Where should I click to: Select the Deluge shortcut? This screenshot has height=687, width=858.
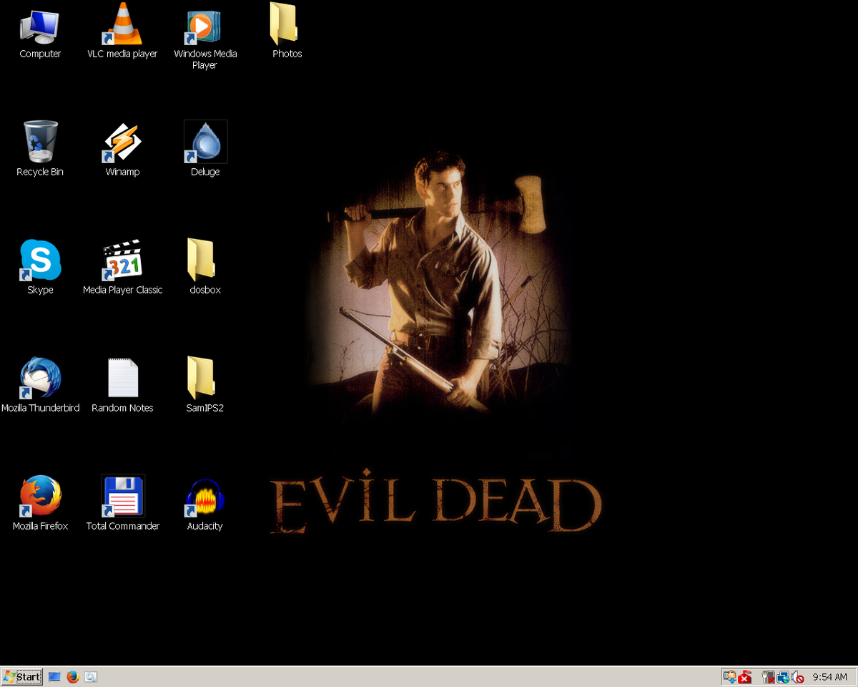click(205, 149)
